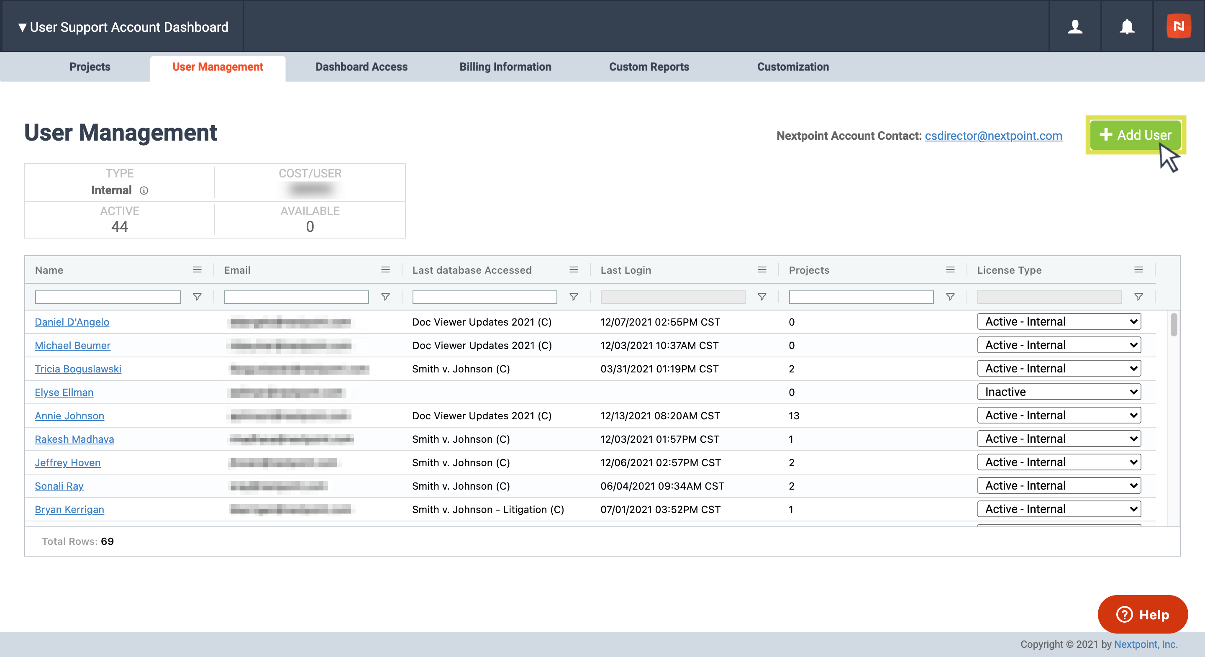Open the Billing Information tab
This screenshot has height=657, width=1205.
505,67
